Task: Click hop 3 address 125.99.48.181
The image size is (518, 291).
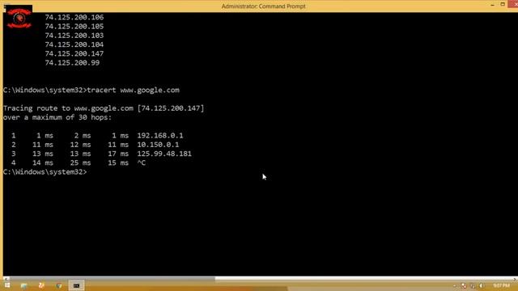Action: [x=164, y=154]
